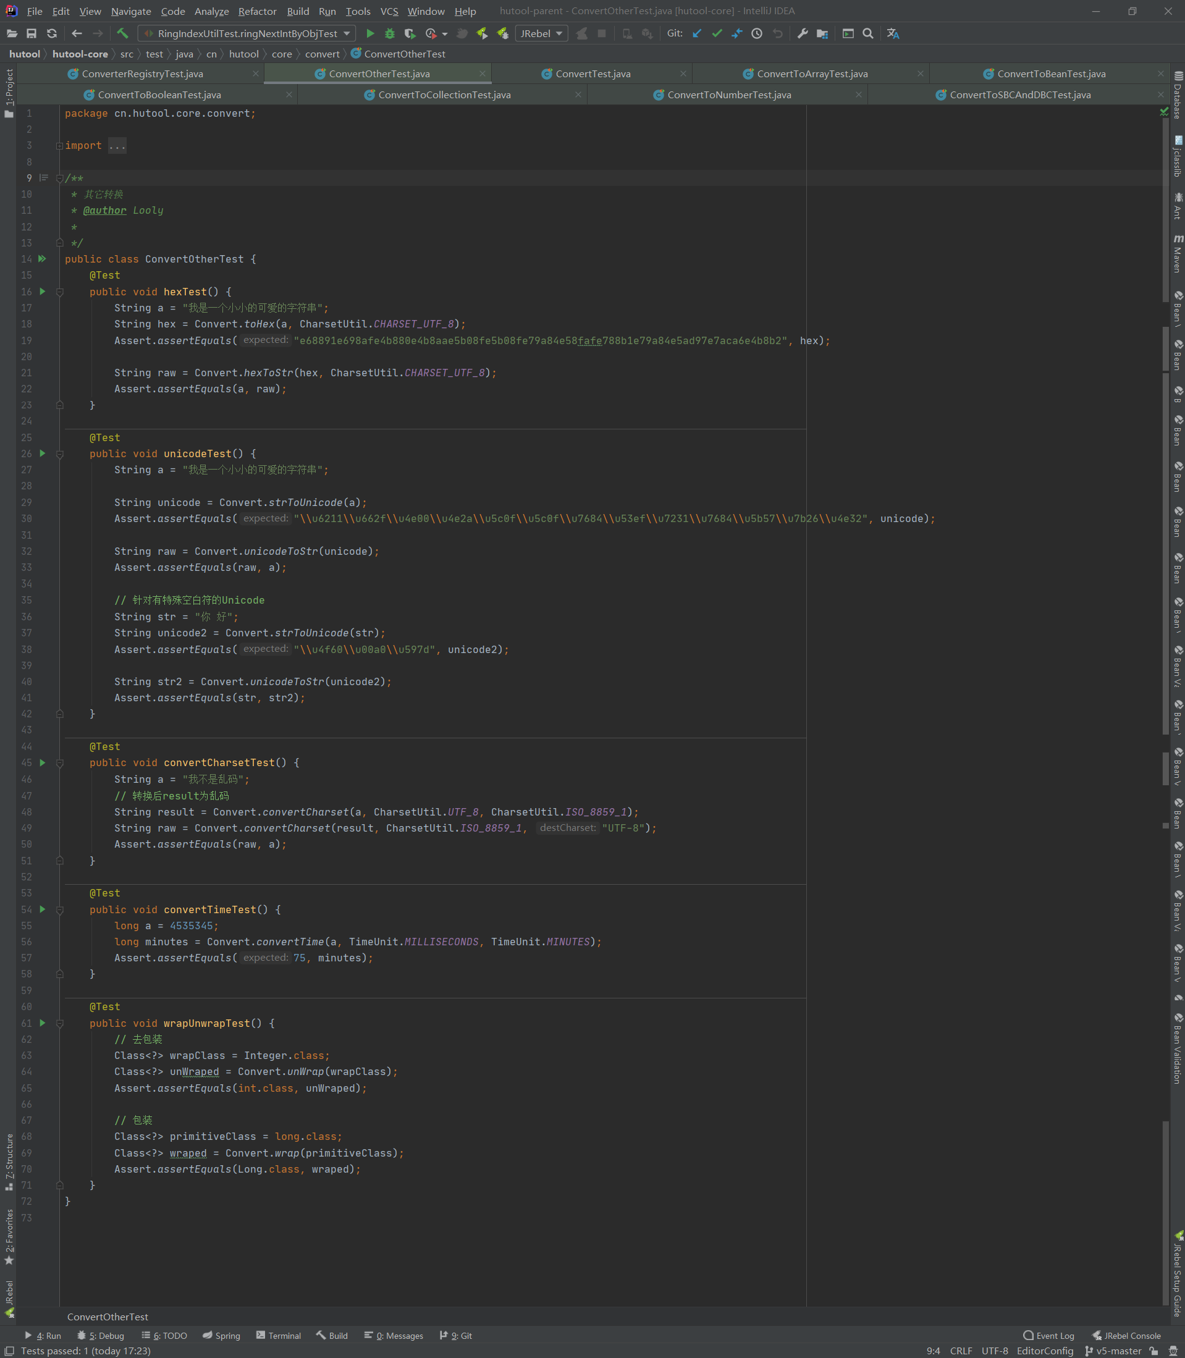
Task: Start debugging with the green bug icon
Action: click(x=390, y=34)
